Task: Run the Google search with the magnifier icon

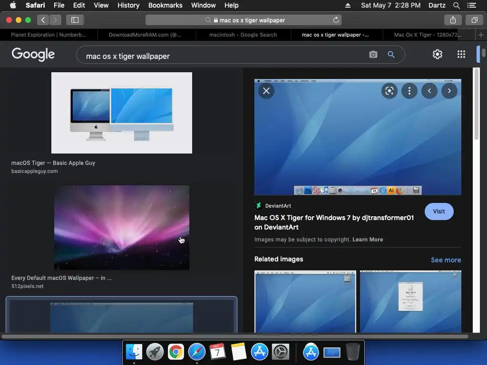Action: coord(391,55)
